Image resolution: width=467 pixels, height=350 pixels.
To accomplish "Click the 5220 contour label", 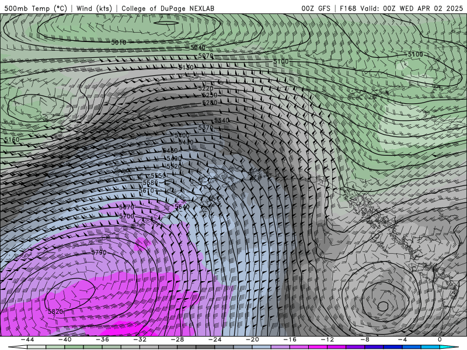I will (x=206, y=89).
